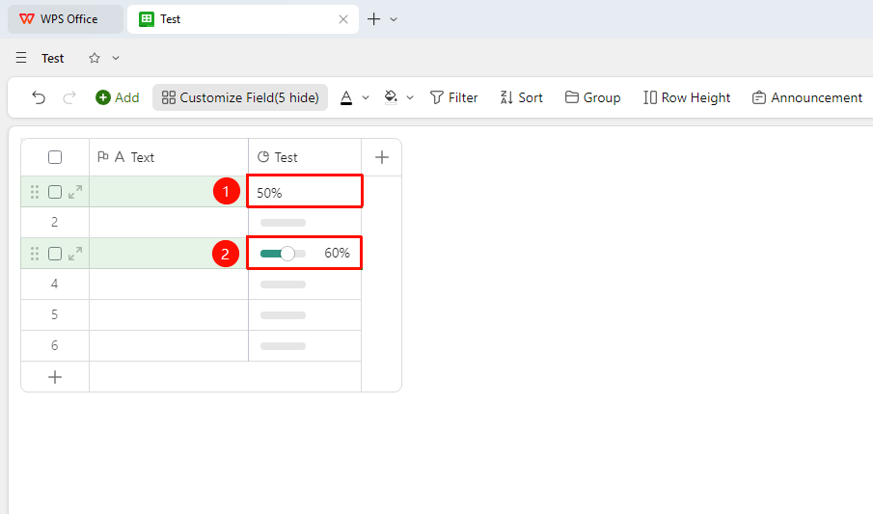Add a new row with plus icon
Viewport: 873px width, 514px height.
click(x=55, y=377)
